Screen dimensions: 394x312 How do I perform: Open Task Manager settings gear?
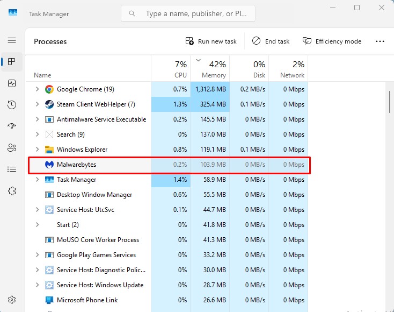point(12,300)
